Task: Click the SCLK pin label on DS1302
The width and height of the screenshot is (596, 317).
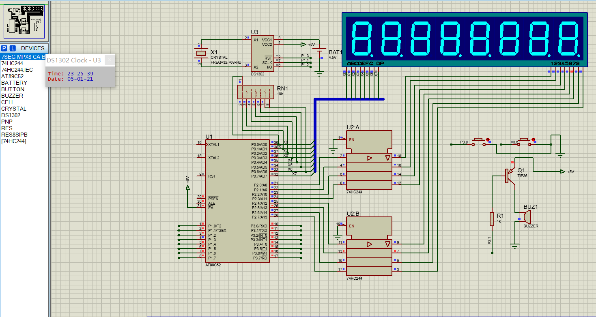Action: tap(267, 62)
